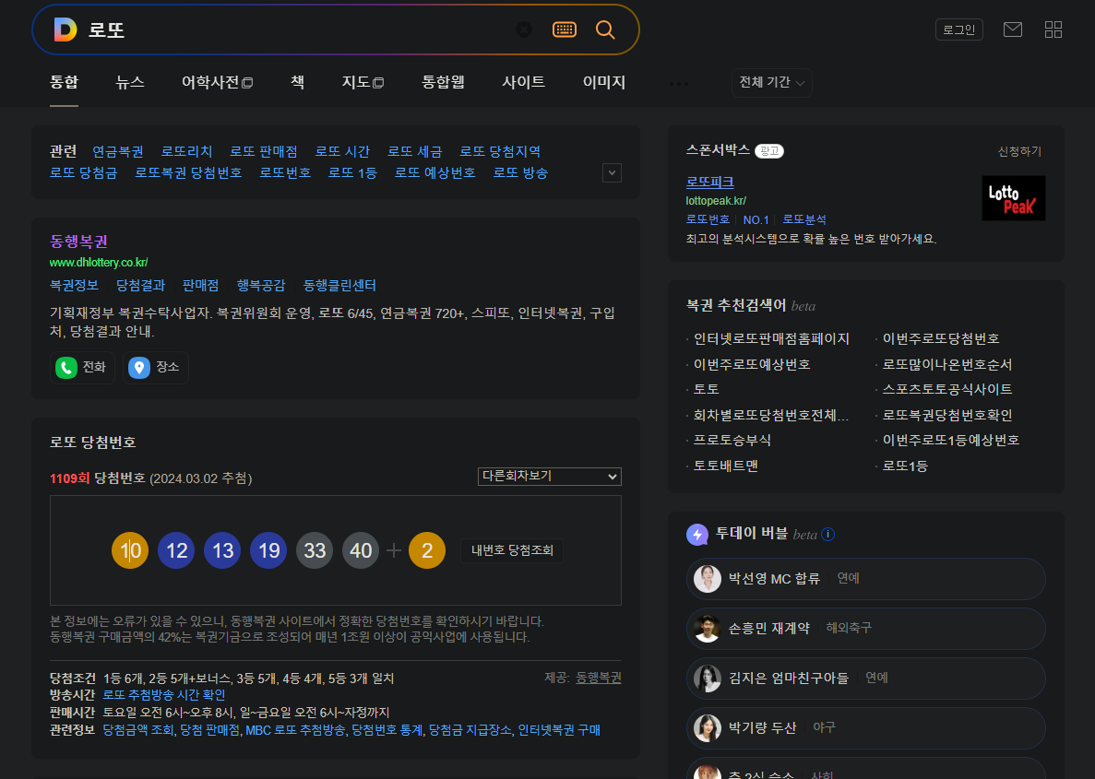This screenshot has width=1095, height=779.
Task: Click the blue location pin 장소 icon
Action: click(x=139, y=367)
